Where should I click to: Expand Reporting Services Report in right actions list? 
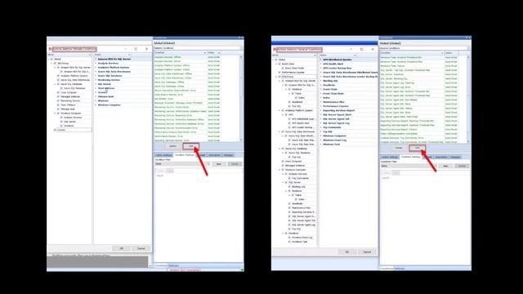[x=321, y=110]
